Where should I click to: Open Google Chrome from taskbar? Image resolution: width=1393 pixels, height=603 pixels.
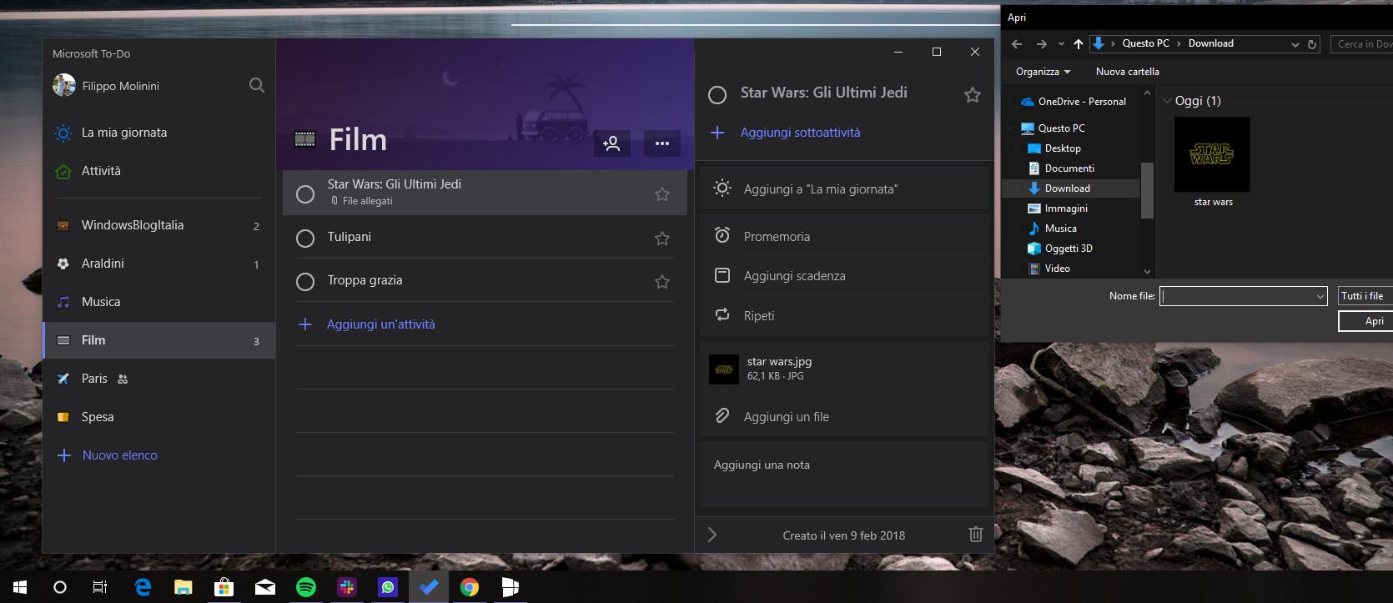tap(470, 587)
